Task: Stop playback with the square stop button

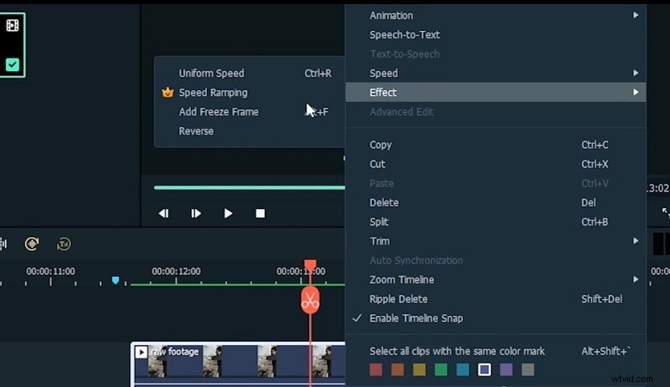Action: [x=260, y=214]
